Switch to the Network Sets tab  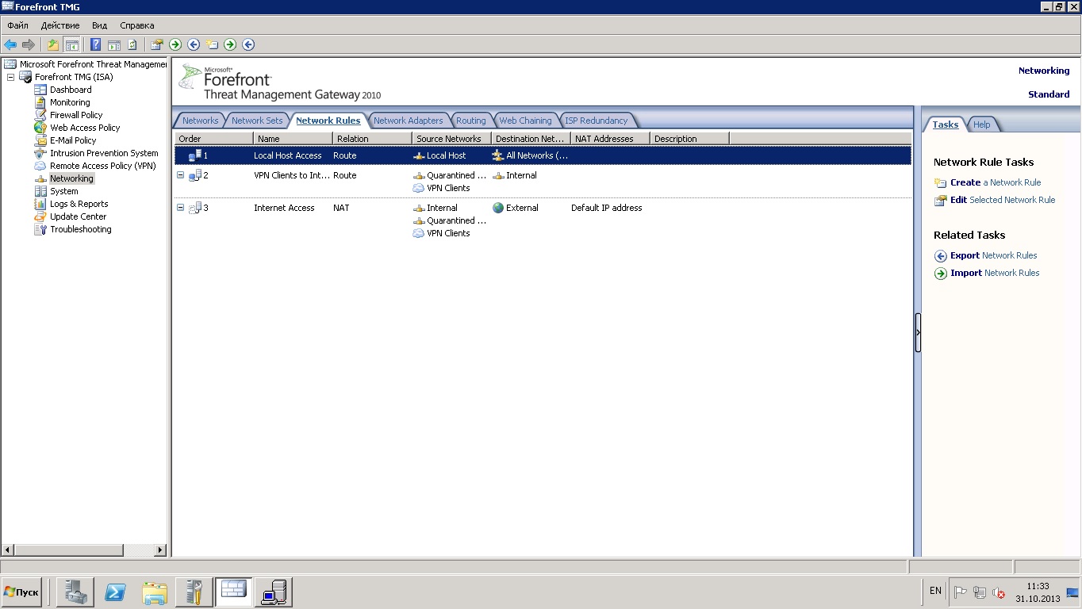tap(257, 121)
